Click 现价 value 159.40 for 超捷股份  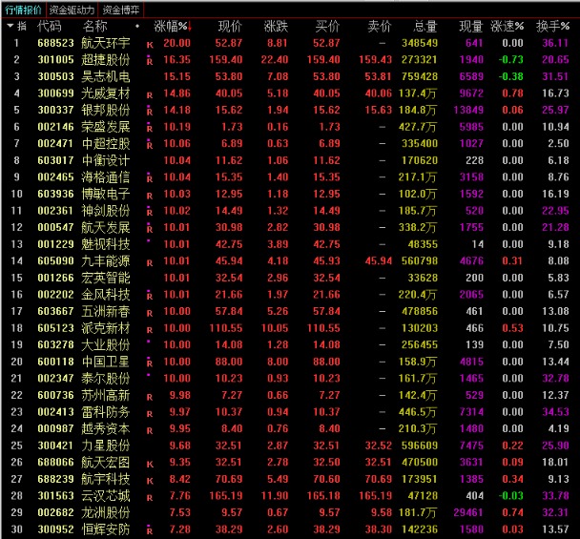point(226,59)
